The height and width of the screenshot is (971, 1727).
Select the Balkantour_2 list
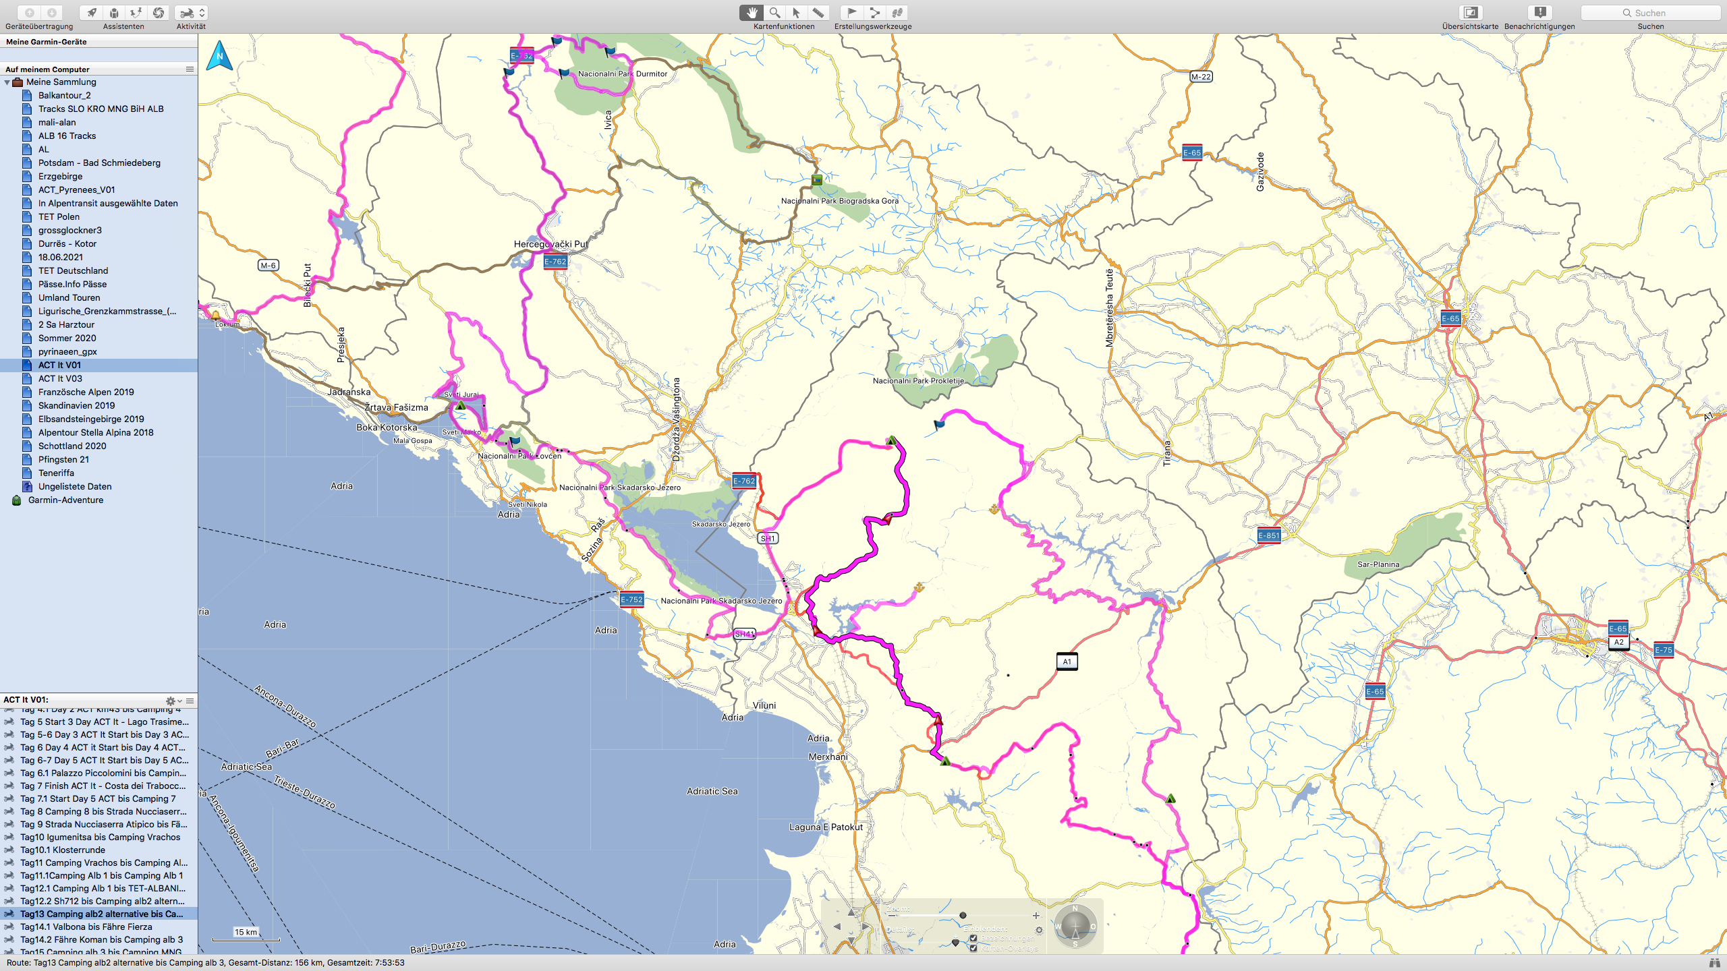pyautogui.click(x=98, y=96)
